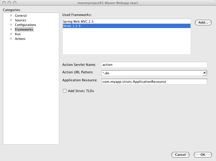Screen dimensions: 216x161
Task: Open the Configurations category
Action: 25,25
